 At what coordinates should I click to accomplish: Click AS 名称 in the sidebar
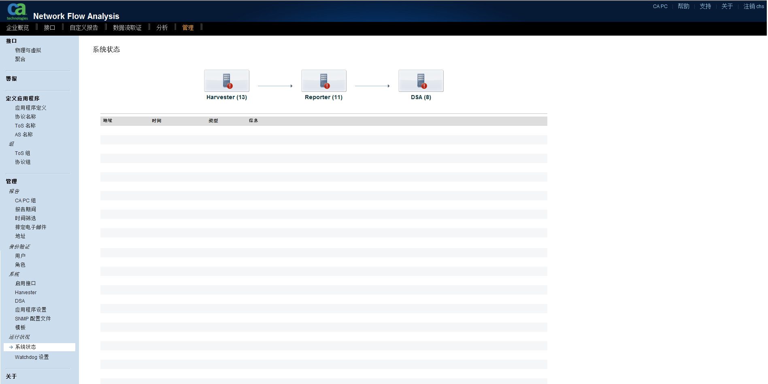[24, 134]
